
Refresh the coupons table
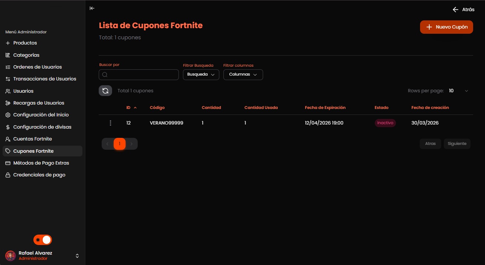click(105, 91)
